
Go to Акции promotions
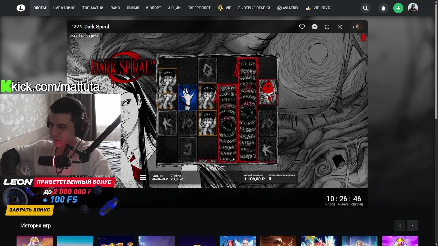(174, 8)
